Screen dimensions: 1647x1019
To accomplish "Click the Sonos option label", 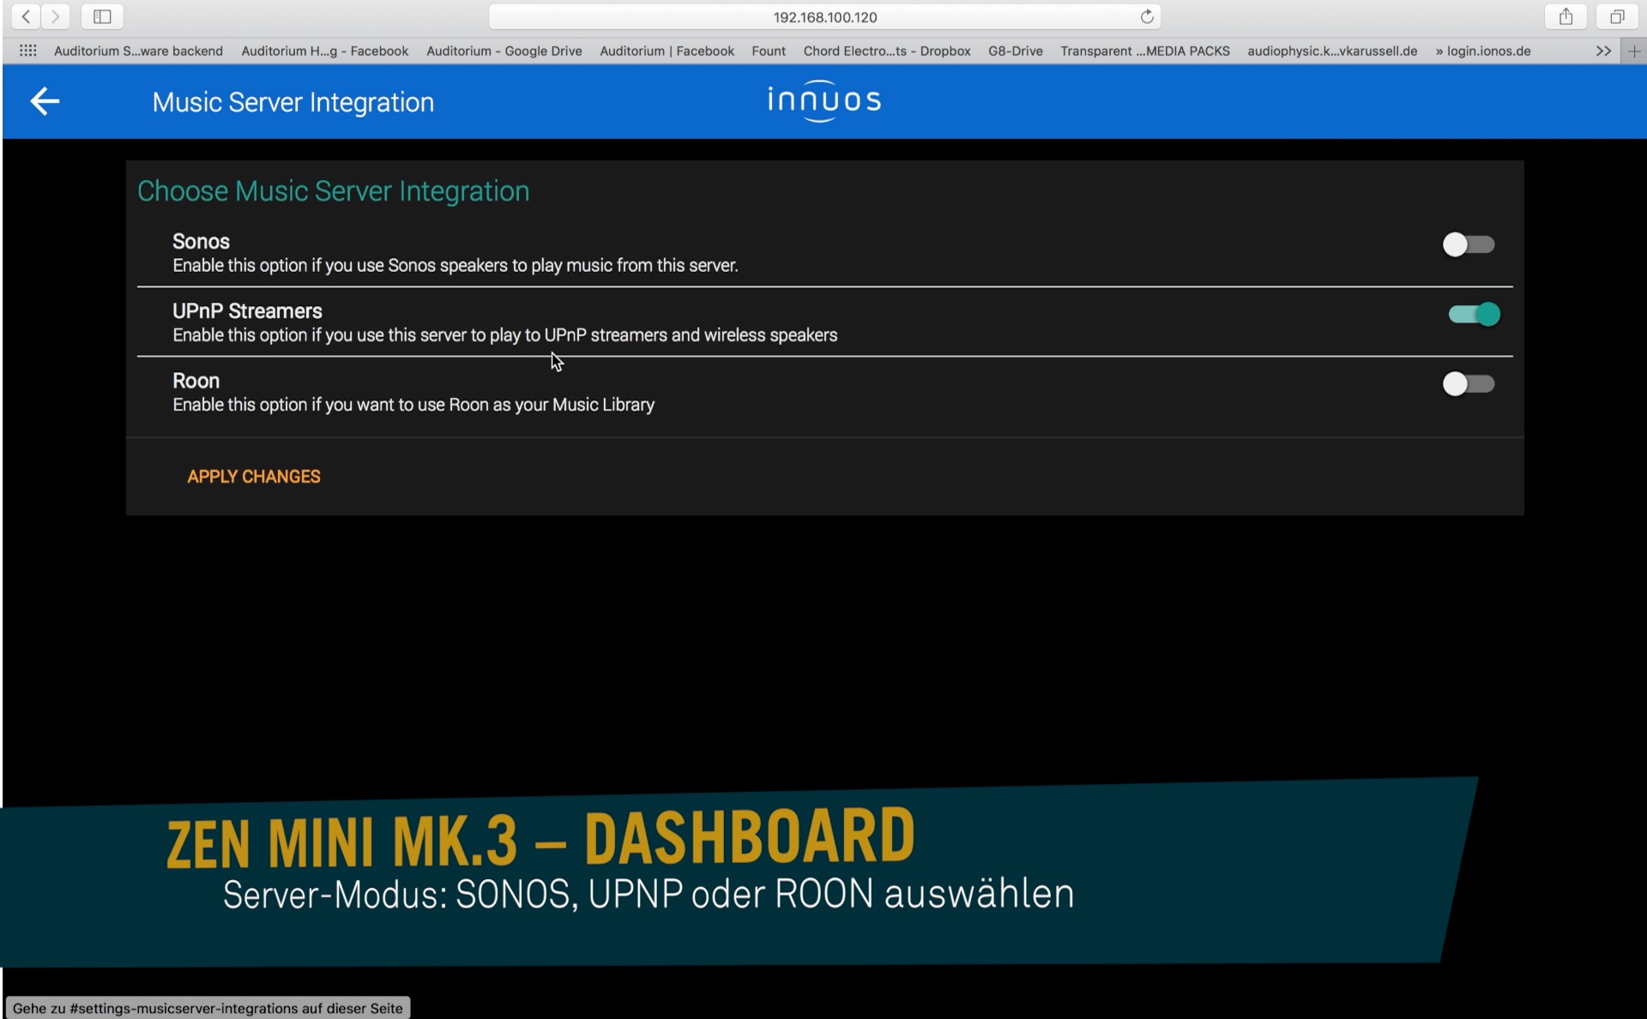I will click(201, 241).
